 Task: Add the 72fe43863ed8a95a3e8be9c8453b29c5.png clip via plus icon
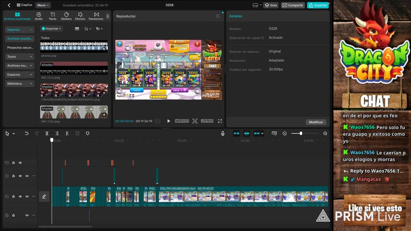[x=104, y=93]
